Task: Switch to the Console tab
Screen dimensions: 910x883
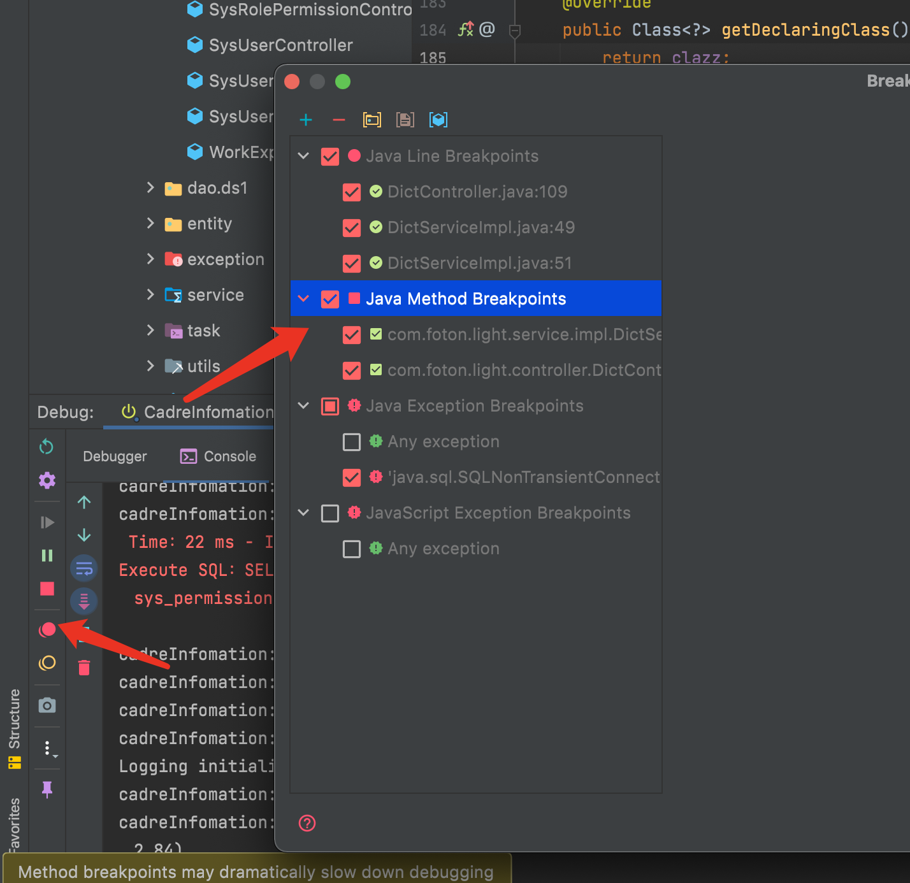Action: pyautogui.click(x=218, y=456)
